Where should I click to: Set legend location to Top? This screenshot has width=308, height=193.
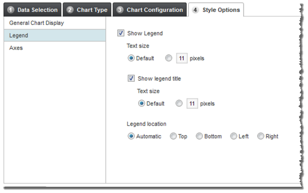pyautogui.click(x=173, y=136)
